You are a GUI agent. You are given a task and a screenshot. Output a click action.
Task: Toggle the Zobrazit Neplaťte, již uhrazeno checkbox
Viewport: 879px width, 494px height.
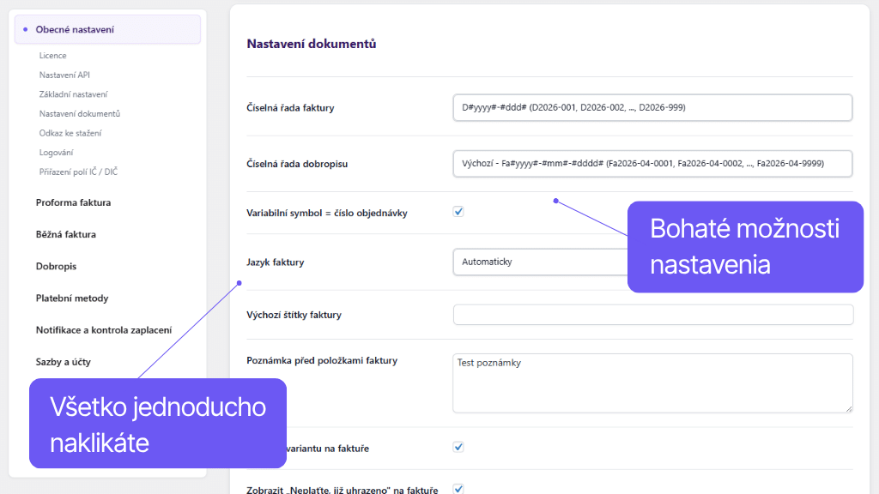click(x=458, y=489)
